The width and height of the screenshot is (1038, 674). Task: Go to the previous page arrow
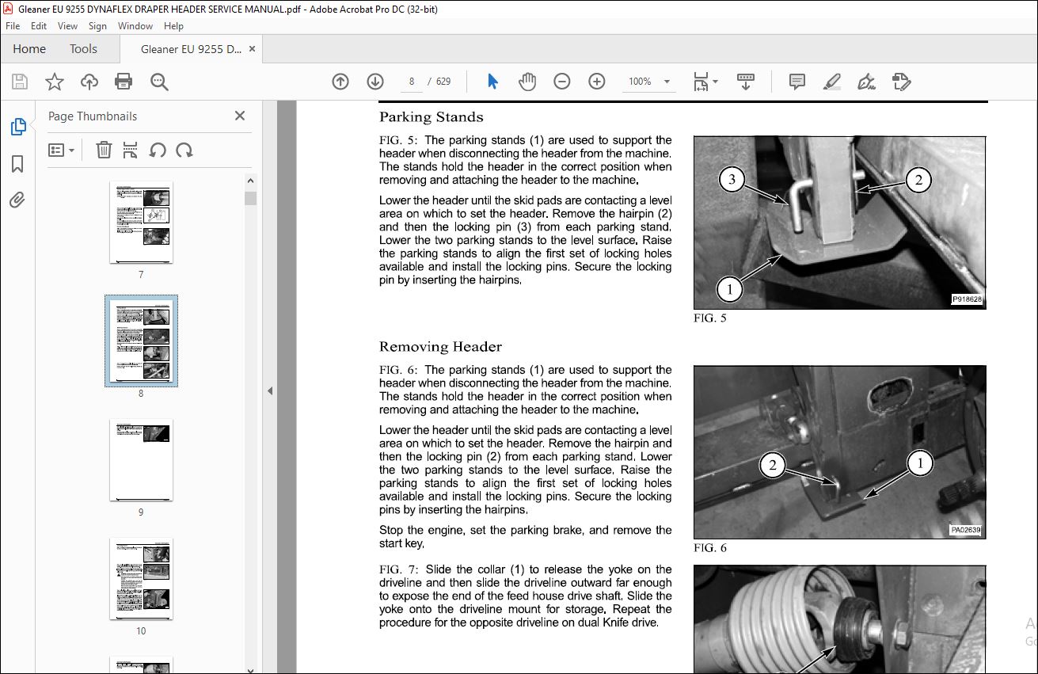point(340,82)
